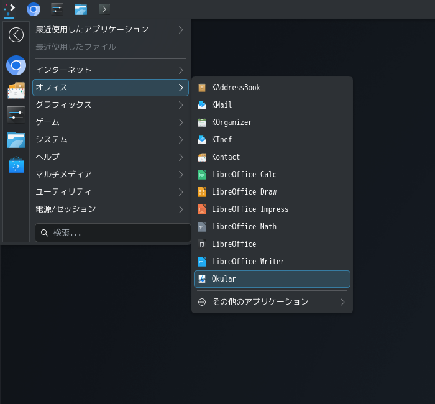Image resolution: width=435 pixels, height=404 pixels.
Task: Click the KMail icon in submenu
Action: click(202, 105)
